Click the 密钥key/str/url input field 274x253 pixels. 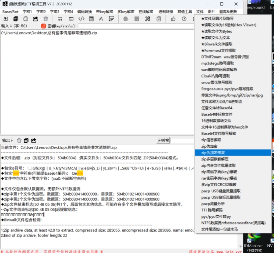[136, 26]
